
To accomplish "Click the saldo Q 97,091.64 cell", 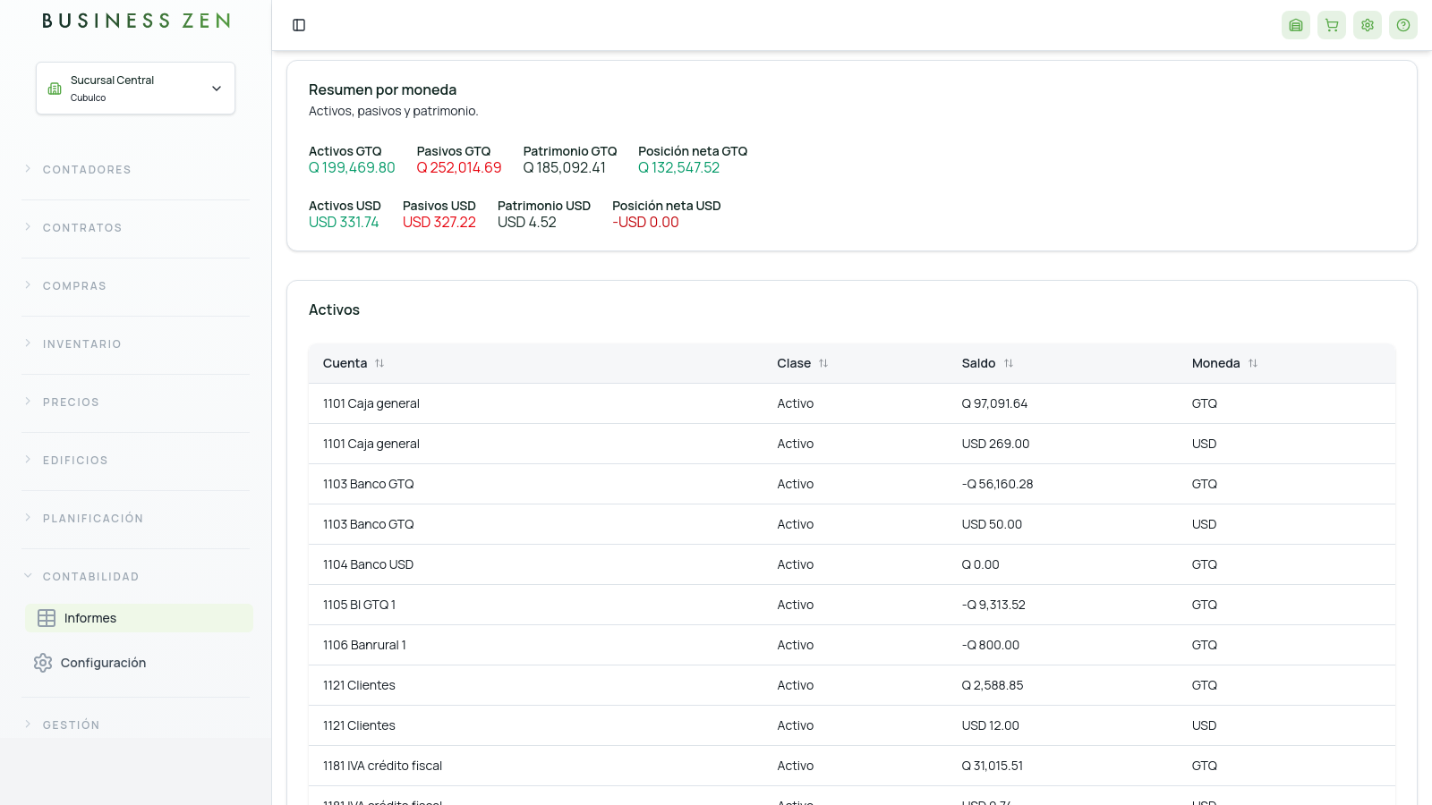I will coord(994,403).
